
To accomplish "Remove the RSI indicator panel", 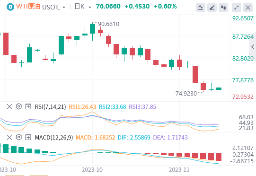I will click(x=9, y=106).
